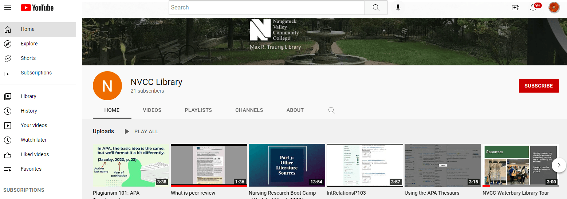
Task: Click the IntRelationsP103 video thumbnail
Action: click(365, 165)
